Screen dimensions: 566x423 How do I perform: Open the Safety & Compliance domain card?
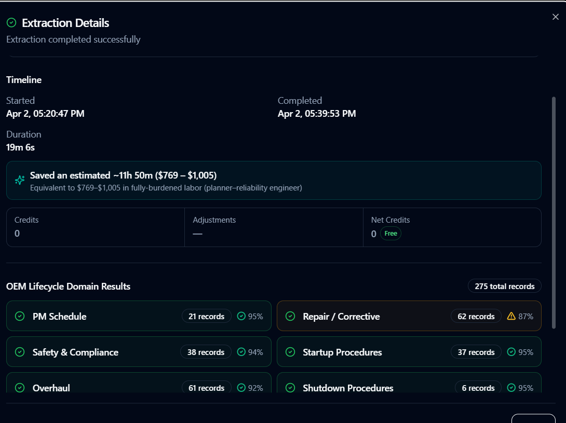139,351
